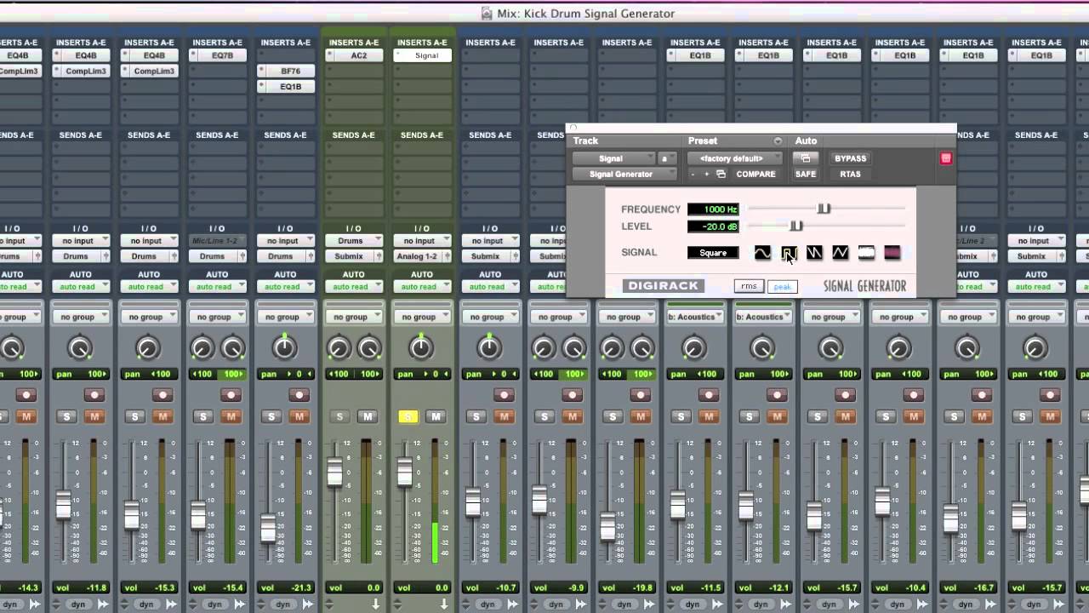Unmute the track with vol -11.8
The height and width of the screenshot is (613, 1089).
94,416
